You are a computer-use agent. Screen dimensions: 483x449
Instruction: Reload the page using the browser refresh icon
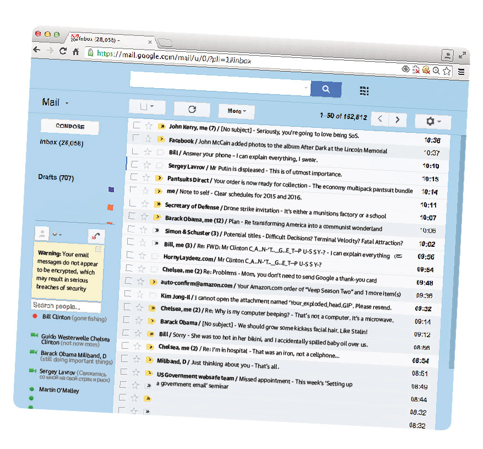tap(63, 51)
